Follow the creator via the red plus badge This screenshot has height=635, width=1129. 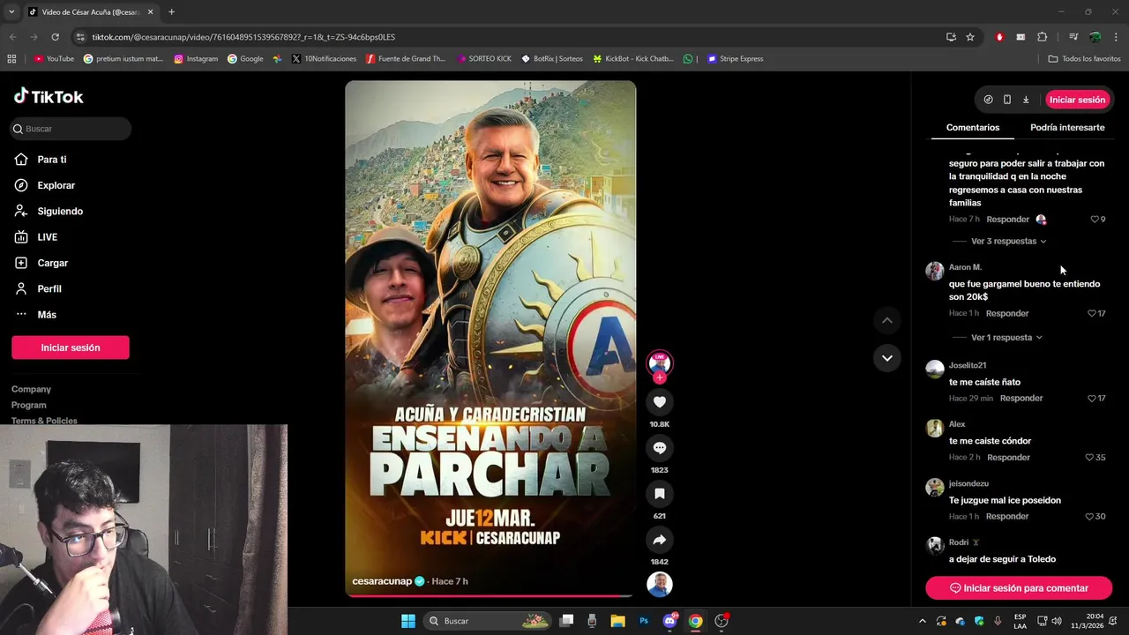(659, 378)
